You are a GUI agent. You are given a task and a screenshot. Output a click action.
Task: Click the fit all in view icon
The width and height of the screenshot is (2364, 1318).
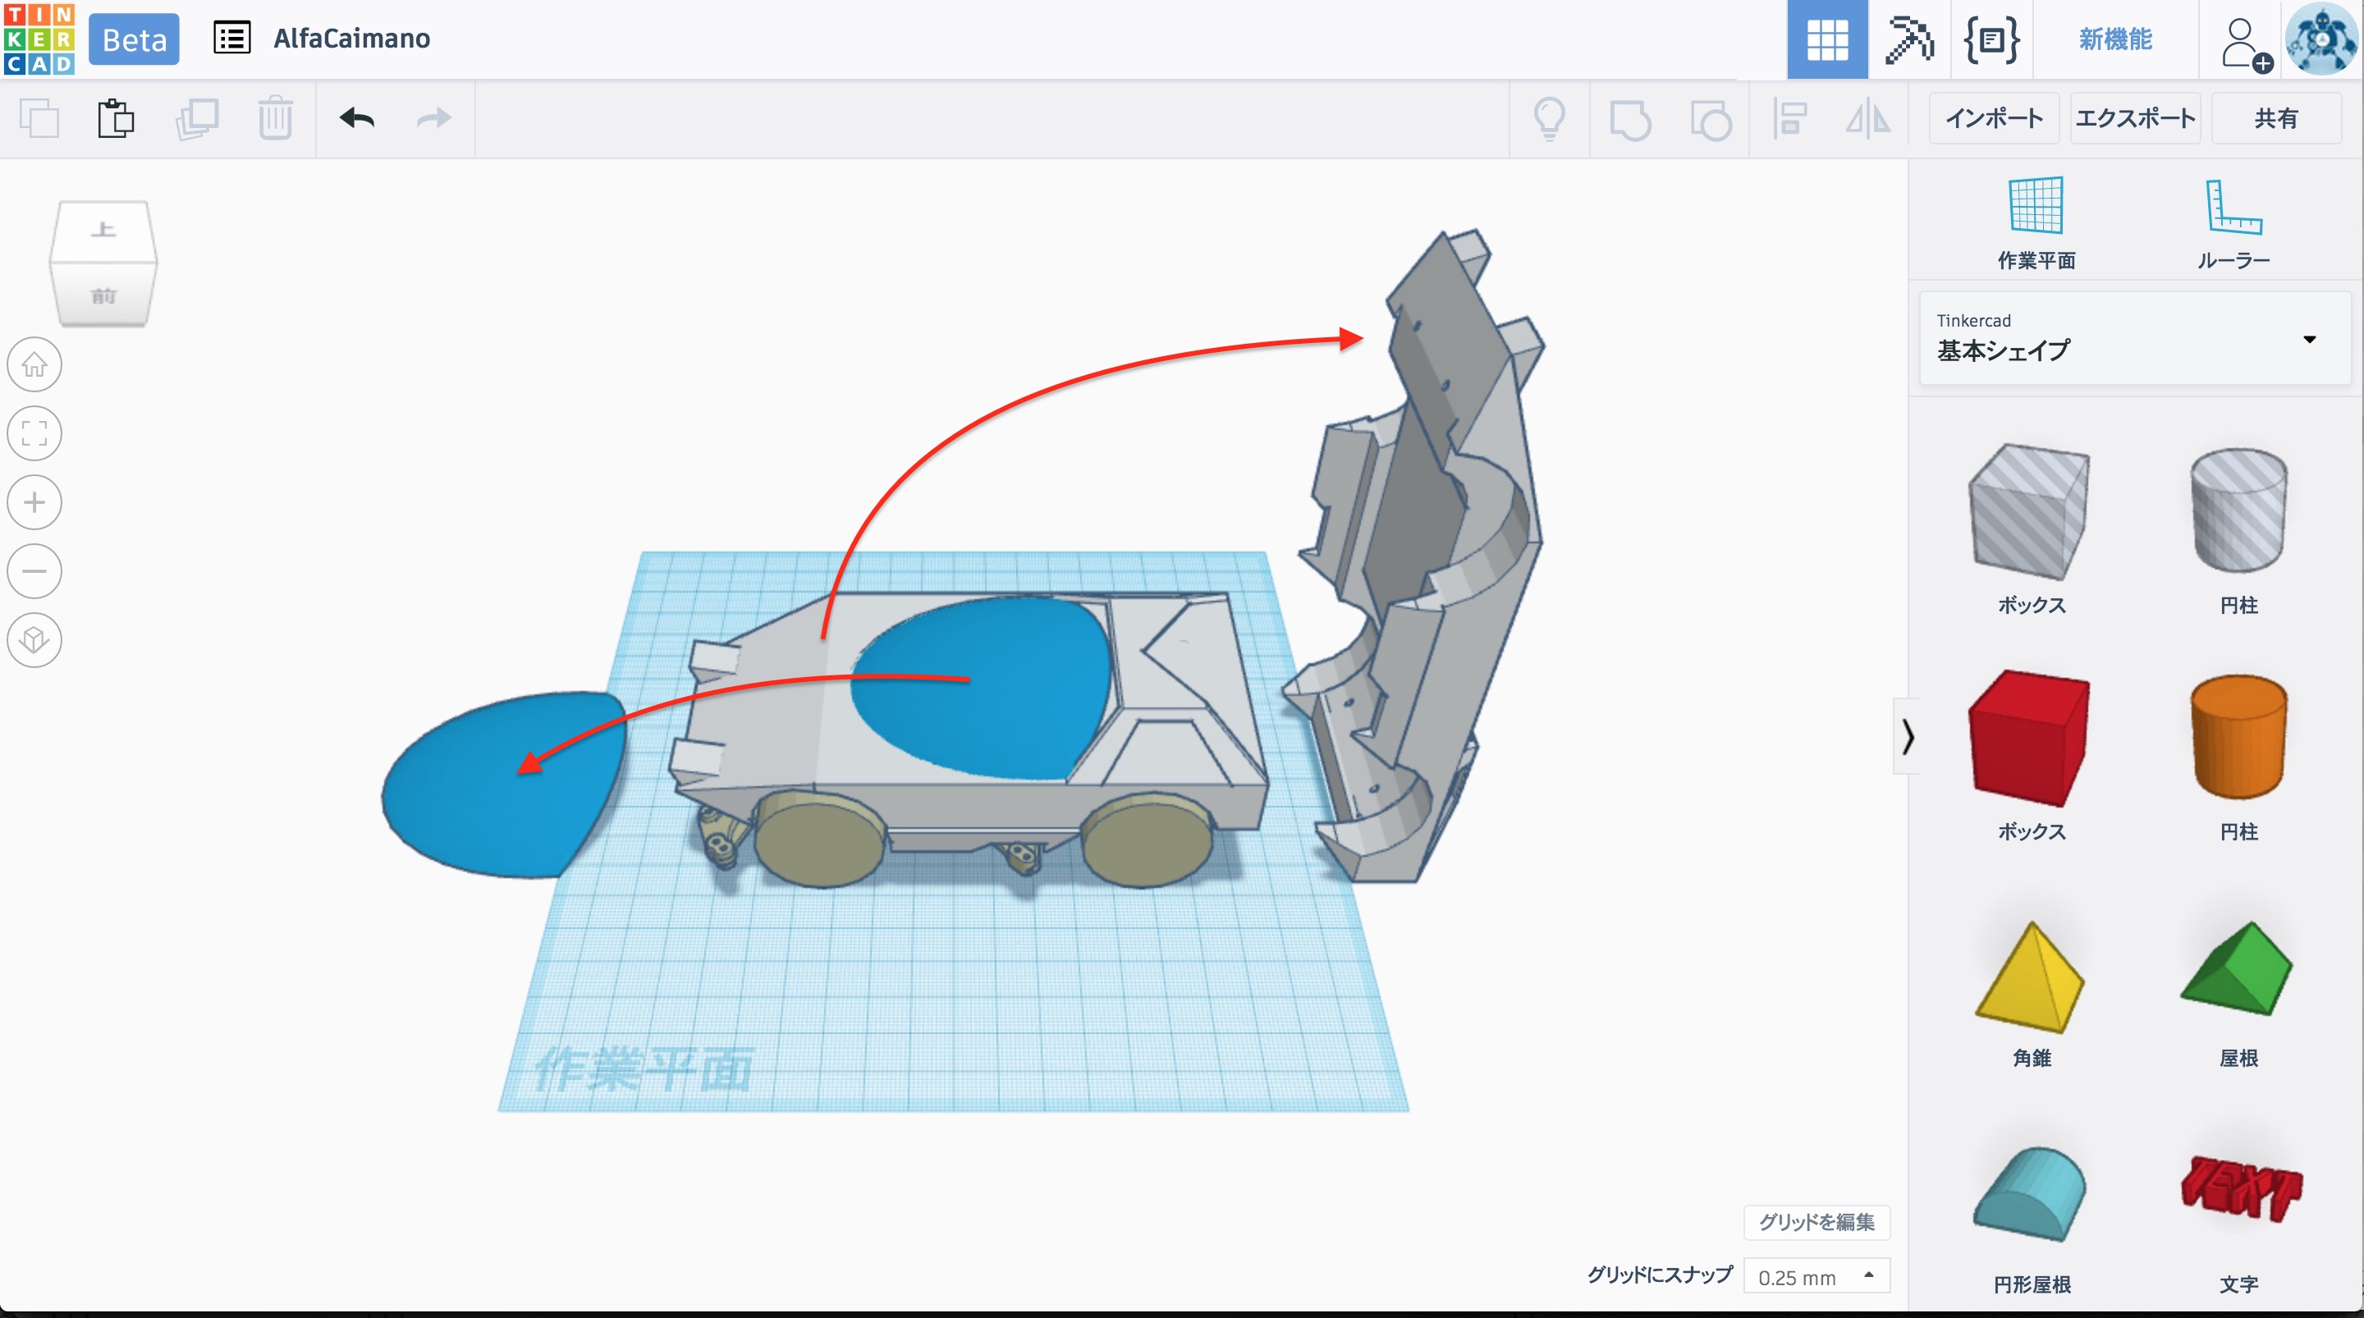(x=34, y=433)
